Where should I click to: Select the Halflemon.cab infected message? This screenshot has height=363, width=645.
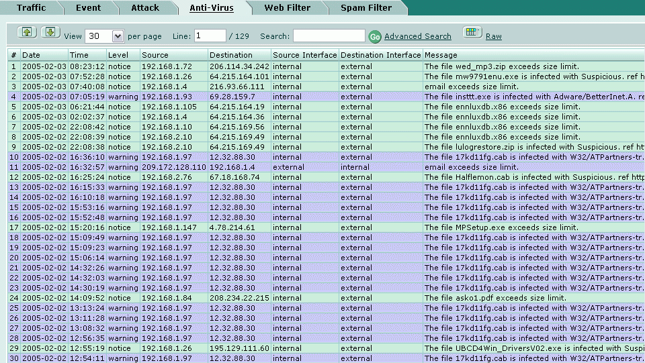coord(534,177)
